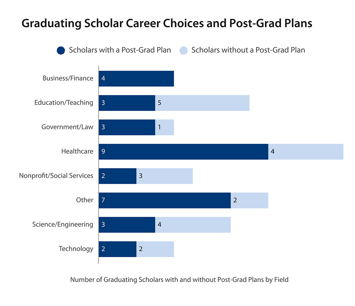Select the Science/Engineering light blue bar segment
355x306 pixels.
(x=193, y=225)
